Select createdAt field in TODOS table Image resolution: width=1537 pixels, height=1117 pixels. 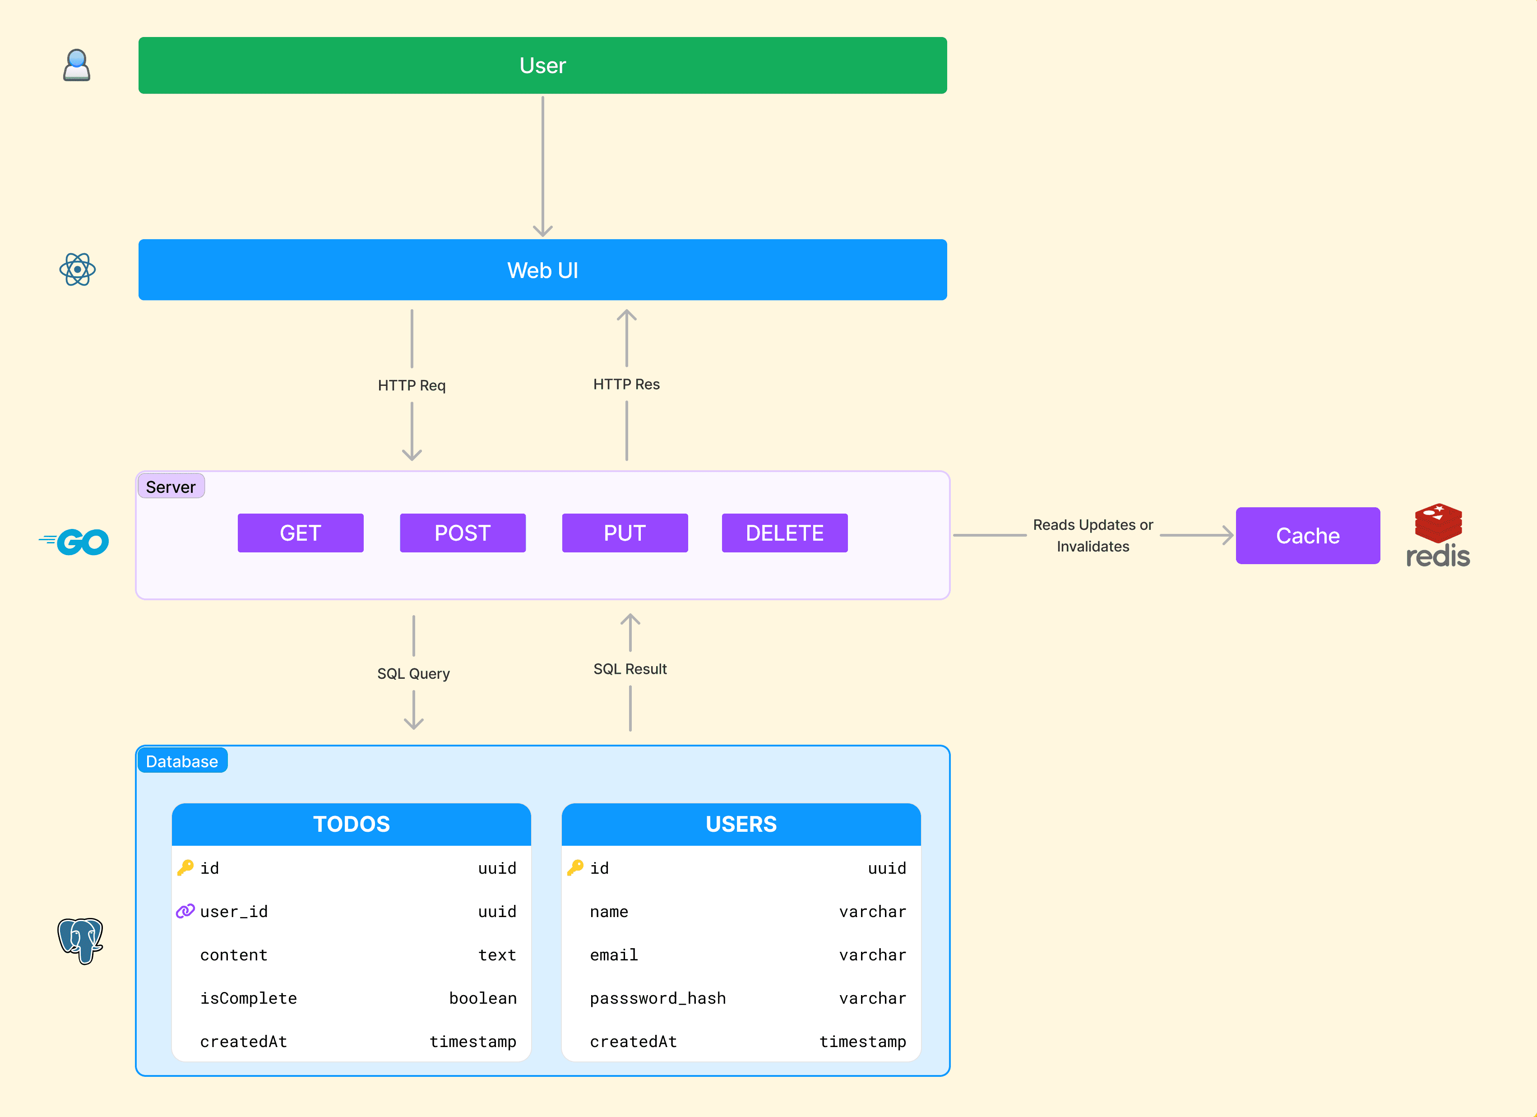click(x=244, y=1042)
